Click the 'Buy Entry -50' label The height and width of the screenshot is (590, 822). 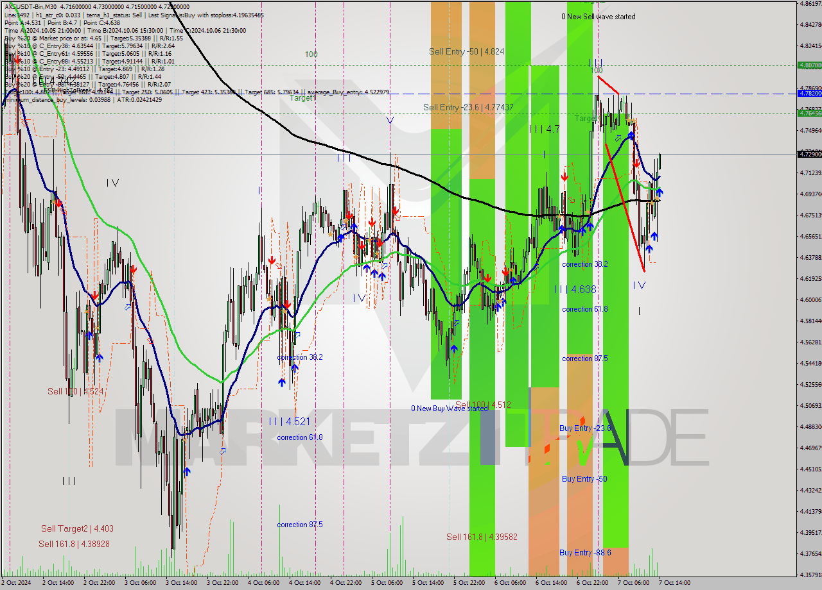(584, 479)
